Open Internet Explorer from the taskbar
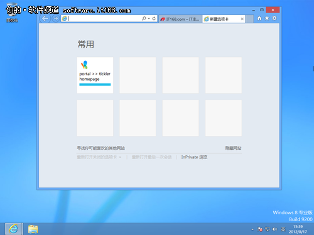314x235 pixels. 14,229
